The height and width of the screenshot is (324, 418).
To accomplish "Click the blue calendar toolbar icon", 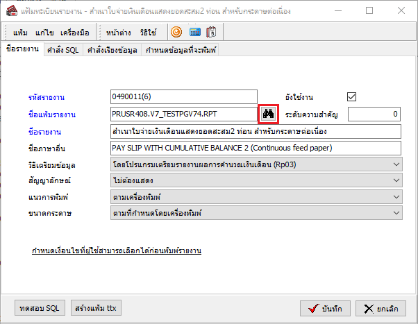I will point(195,32).
